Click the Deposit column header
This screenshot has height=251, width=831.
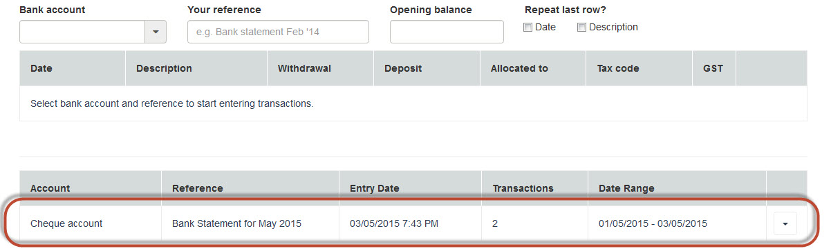[x=403, y=68]
